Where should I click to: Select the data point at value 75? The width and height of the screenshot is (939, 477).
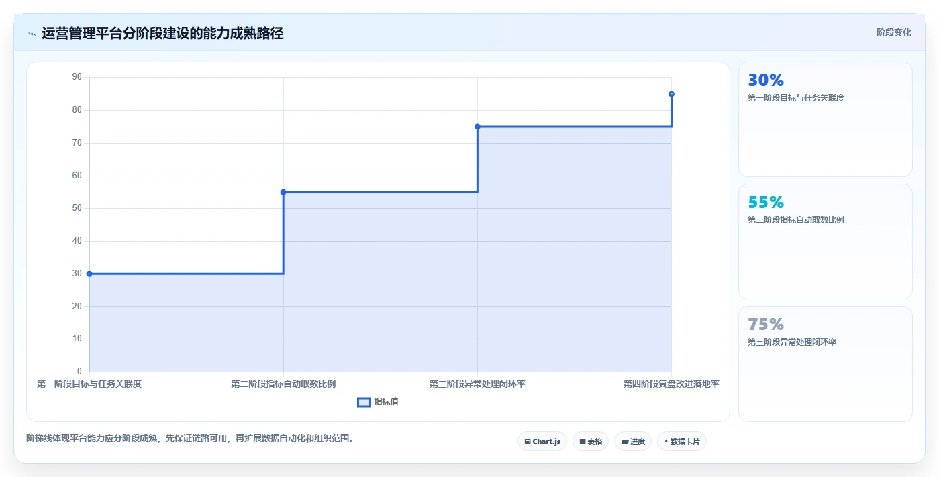pos(477,127)
